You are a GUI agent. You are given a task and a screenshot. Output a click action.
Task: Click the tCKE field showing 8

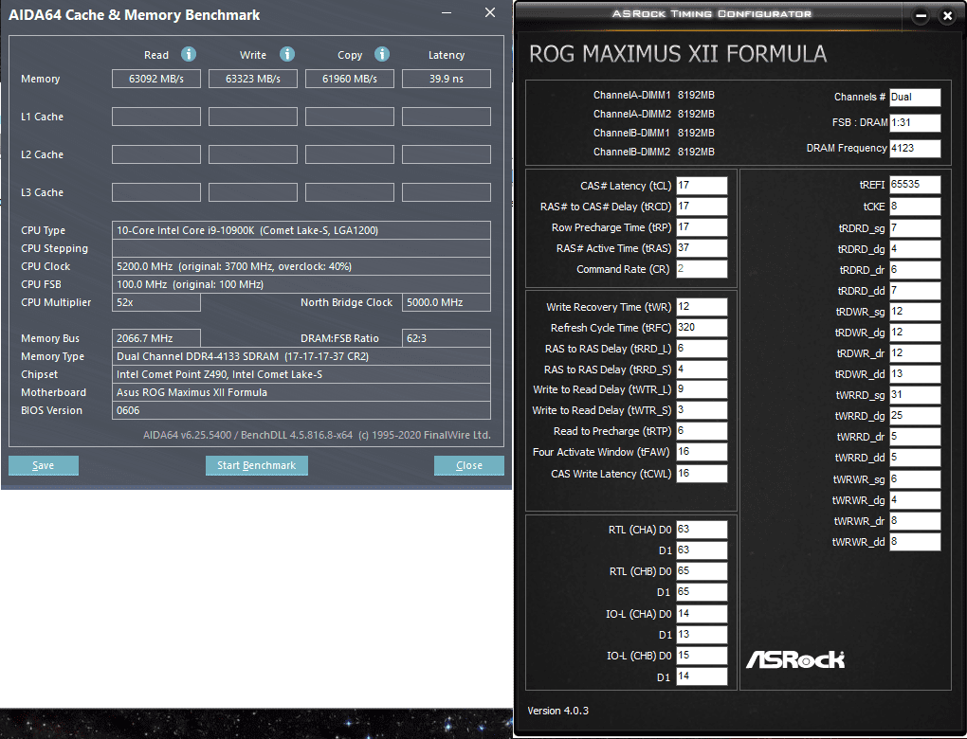click(915, 207)
